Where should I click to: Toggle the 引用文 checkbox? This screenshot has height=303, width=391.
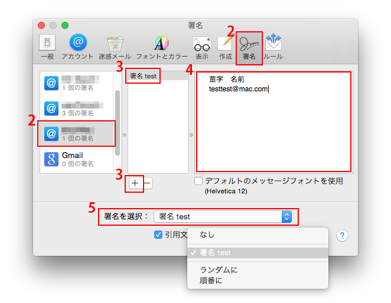tap(158, 235)
